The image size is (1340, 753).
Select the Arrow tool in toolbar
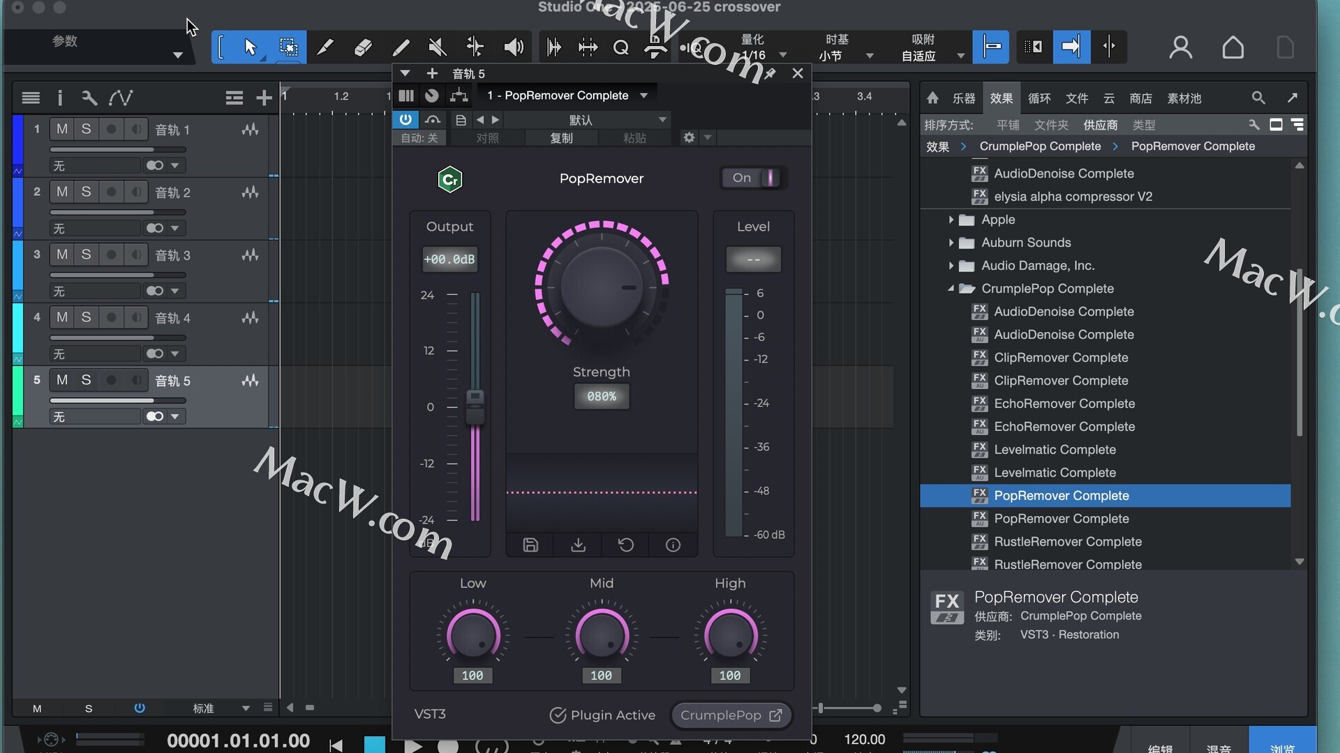pyautogui.click(x=250, y=47)
